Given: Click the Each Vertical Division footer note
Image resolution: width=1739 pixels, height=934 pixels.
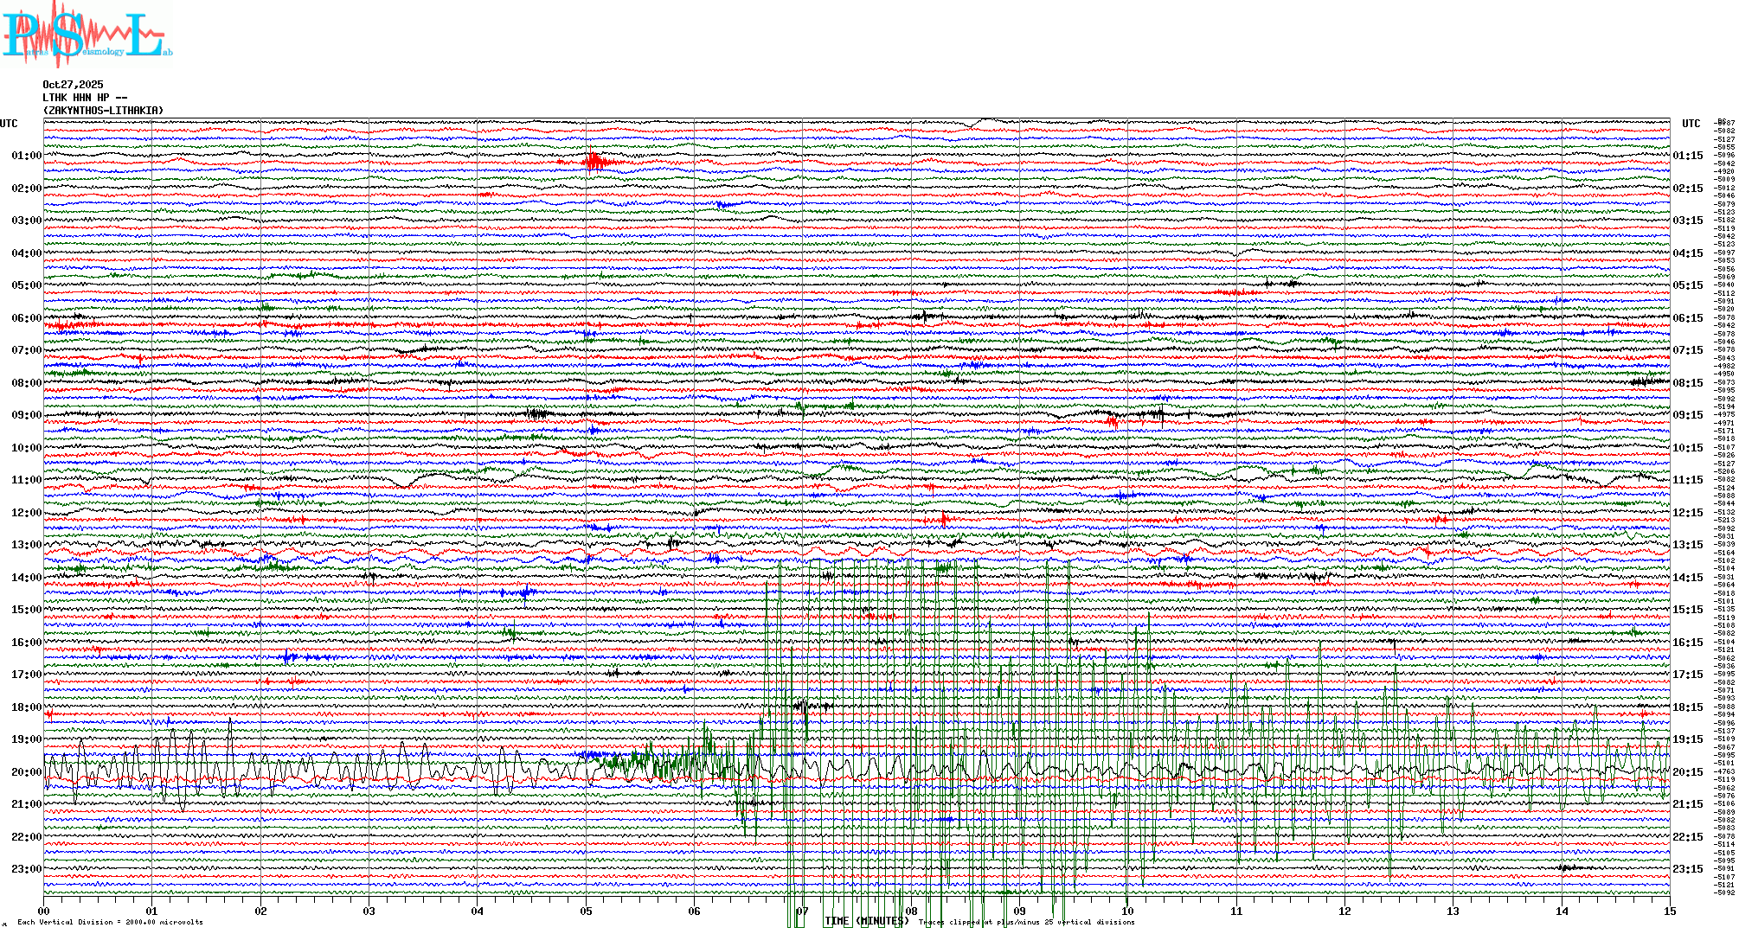Looking at the screenshot, I should (110, 923).
